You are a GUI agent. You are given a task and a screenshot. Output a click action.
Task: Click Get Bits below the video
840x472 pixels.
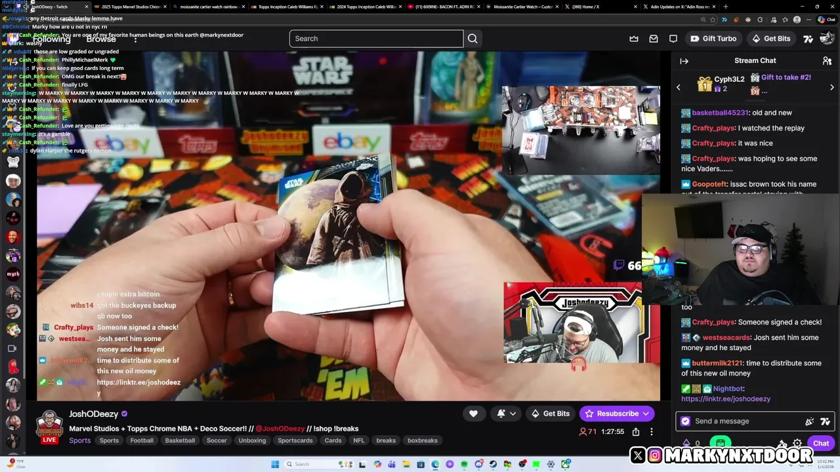(x=551, y=414)
